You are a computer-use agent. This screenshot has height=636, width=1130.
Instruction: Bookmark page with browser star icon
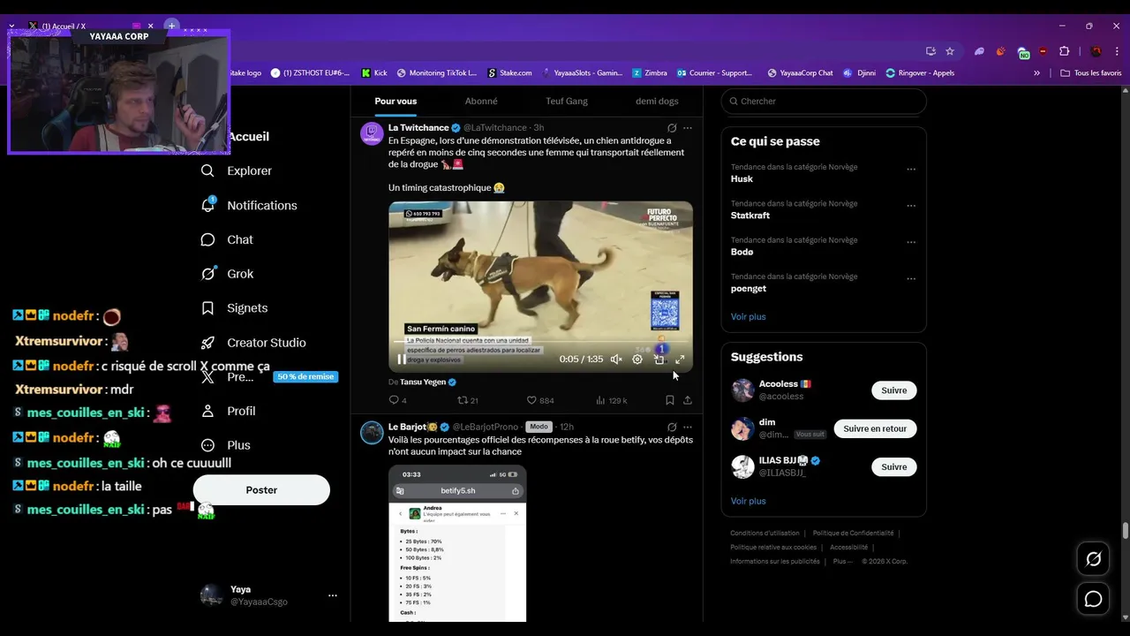pos(950,51)
